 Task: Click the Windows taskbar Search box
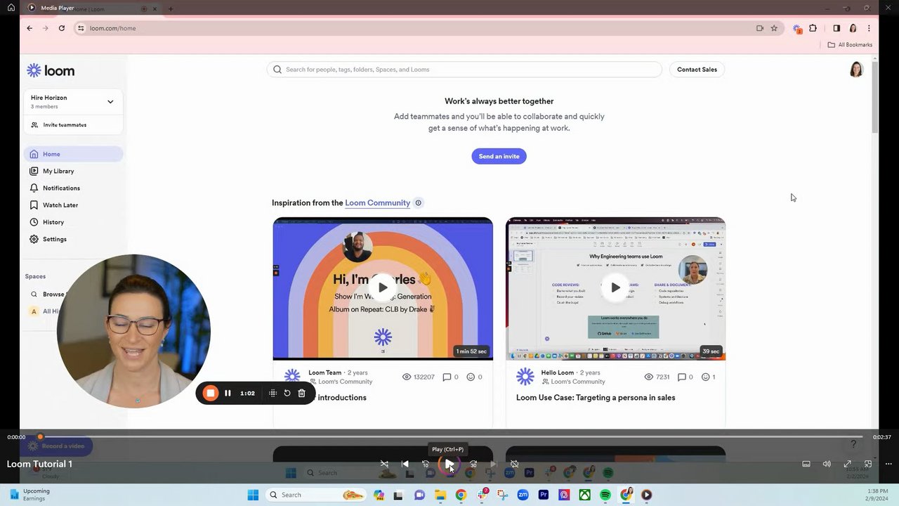(317, 495)
